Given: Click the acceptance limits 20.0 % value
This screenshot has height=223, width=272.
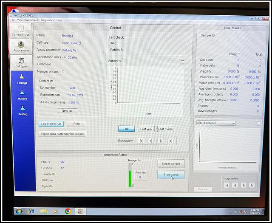Looking at the screenshot, I should [72, 58].
